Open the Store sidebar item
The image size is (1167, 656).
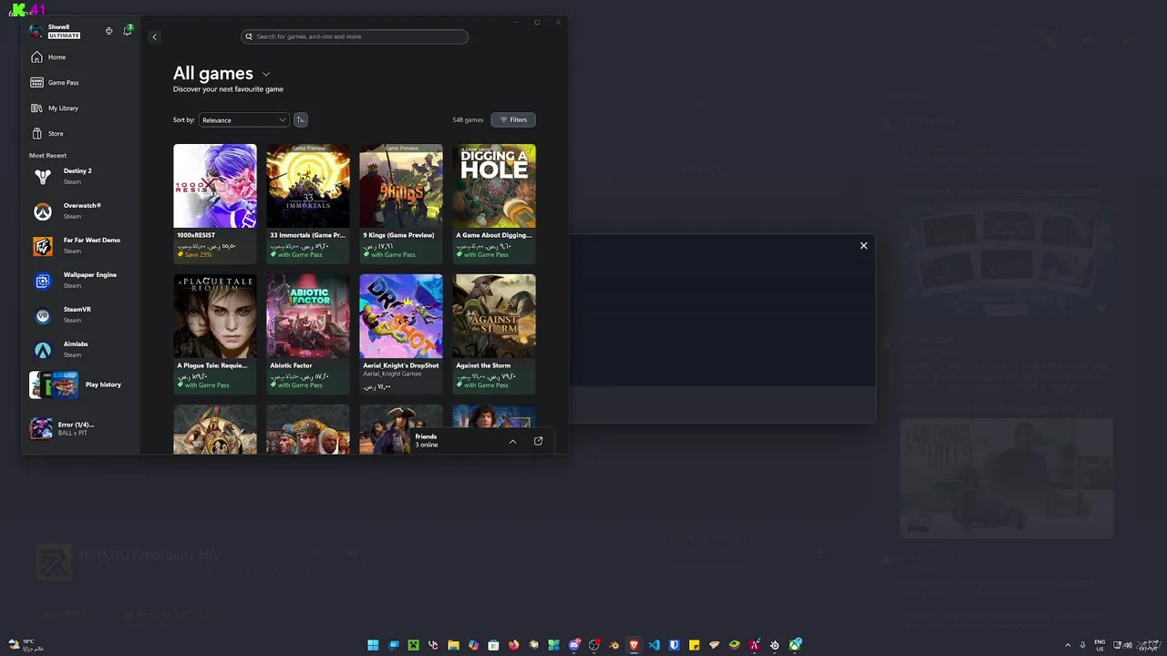pyautogui.click(x=47, y=134)
